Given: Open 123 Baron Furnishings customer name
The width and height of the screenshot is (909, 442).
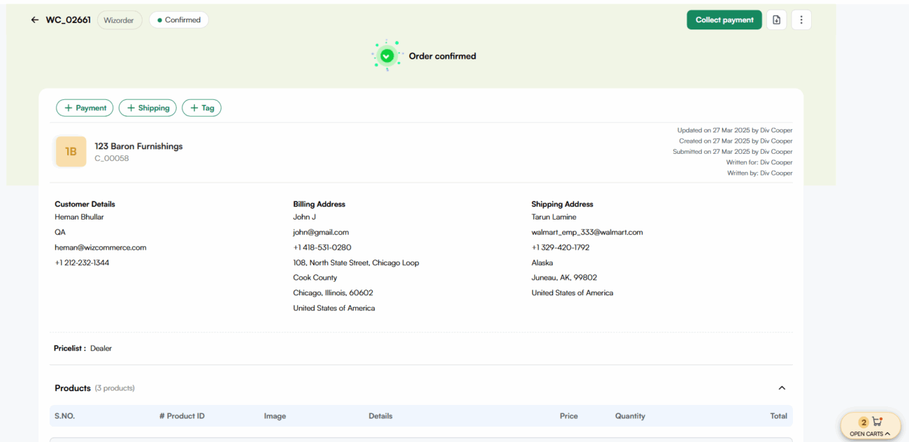Looking at the screenshot, I should pos(138,146).
